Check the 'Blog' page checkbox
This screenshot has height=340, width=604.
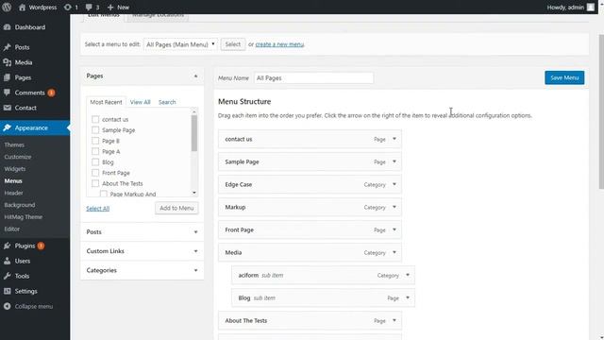click(x=95, y=161)
